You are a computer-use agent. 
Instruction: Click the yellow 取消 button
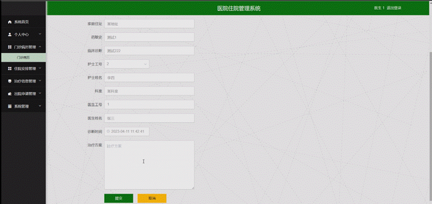152,198
